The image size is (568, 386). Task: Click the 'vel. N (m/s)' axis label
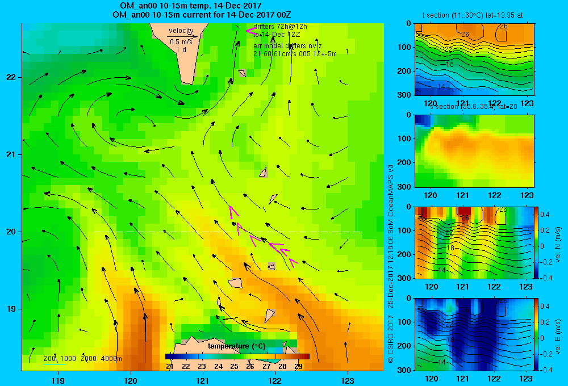click(x=558, y=245)
